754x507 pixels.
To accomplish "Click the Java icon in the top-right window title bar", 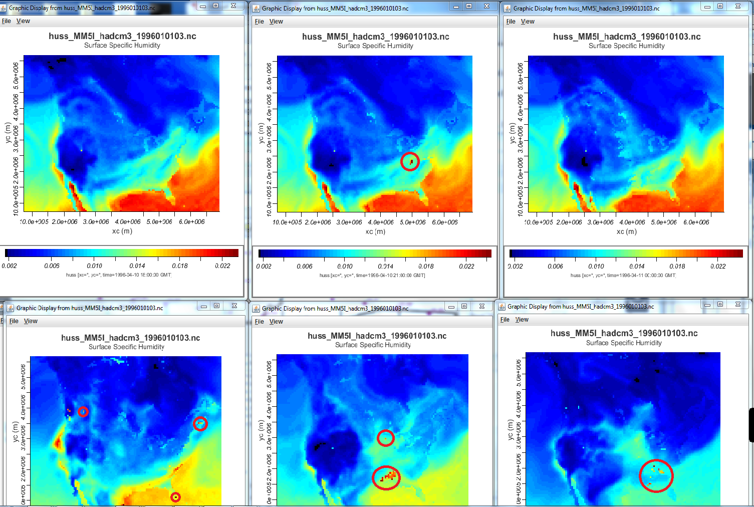I will [x=508, y=9].
